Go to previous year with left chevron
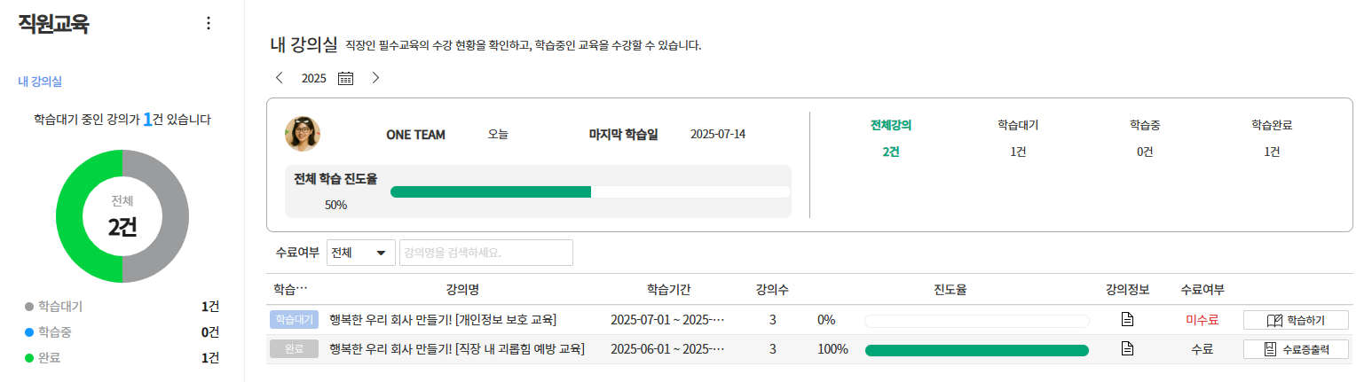Screen dimensions: 1372x382 (x=280, y=78)
